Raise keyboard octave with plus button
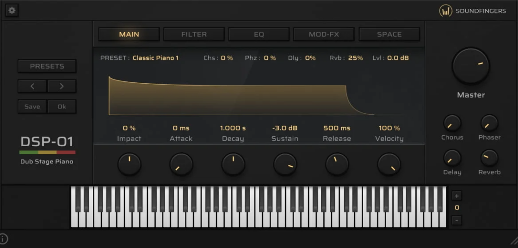Image resolution: width=518 pixels, height=248 pixels. [x=456, y=196]
